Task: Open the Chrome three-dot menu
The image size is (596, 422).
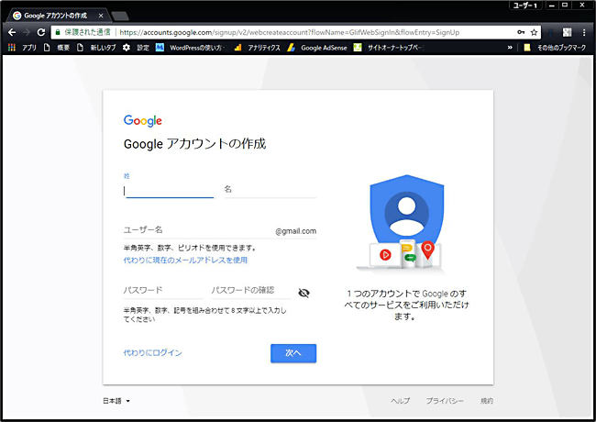Action: (584, 32)
